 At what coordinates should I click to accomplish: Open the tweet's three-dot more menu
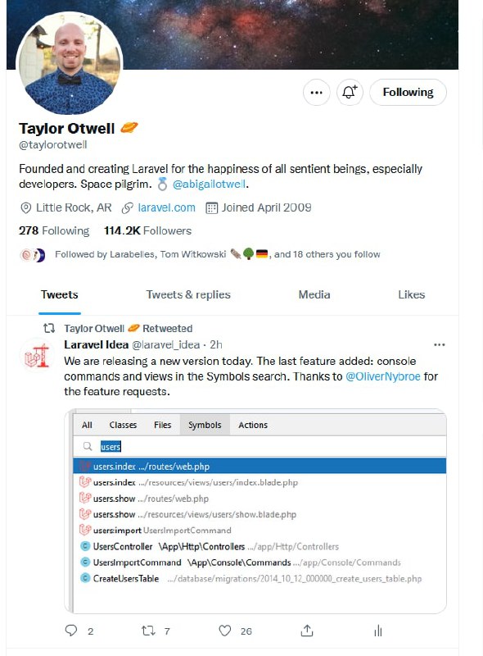point(439,344)
